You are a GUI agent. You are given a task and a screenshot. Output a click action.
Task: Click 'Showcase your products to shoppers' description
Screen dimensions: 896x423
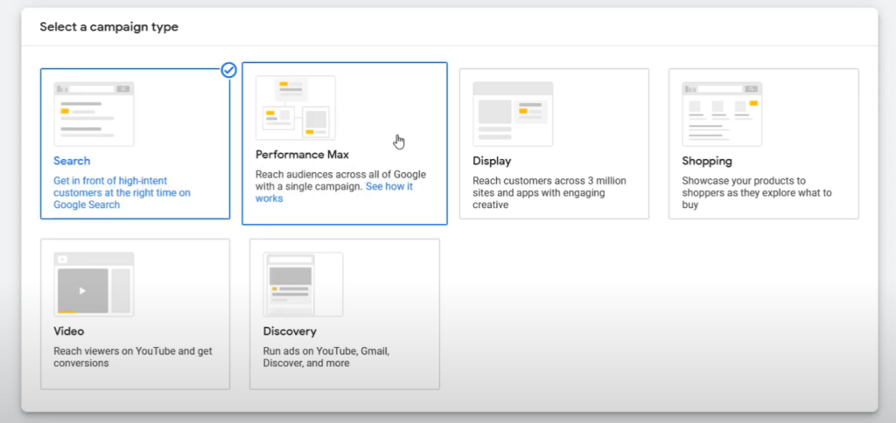coord(757,192)
